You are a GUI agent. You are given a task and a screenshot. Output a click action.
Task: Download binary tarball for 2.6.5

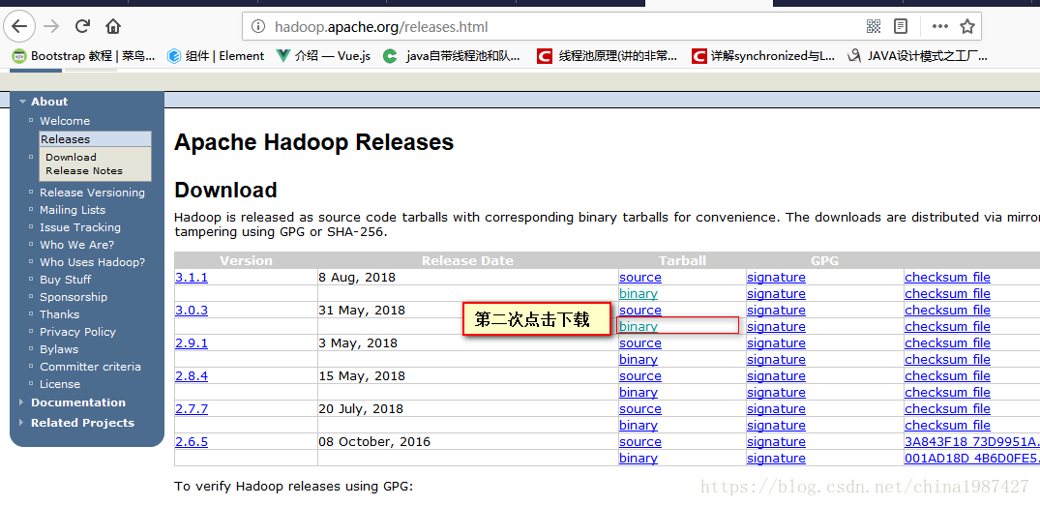click(639, 459)
